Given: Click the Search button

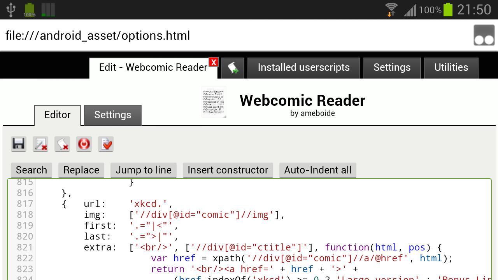Looking at the screenshot, I should tap(32, 170).
